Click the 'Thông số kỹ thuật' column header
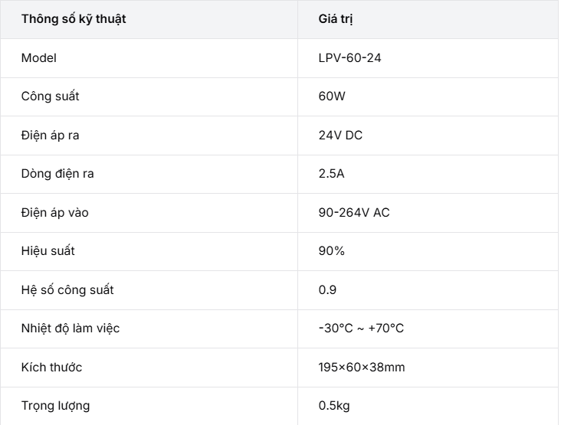Image resolution: width=561 pixels, height=425 pixels. (x=74, y=19)
